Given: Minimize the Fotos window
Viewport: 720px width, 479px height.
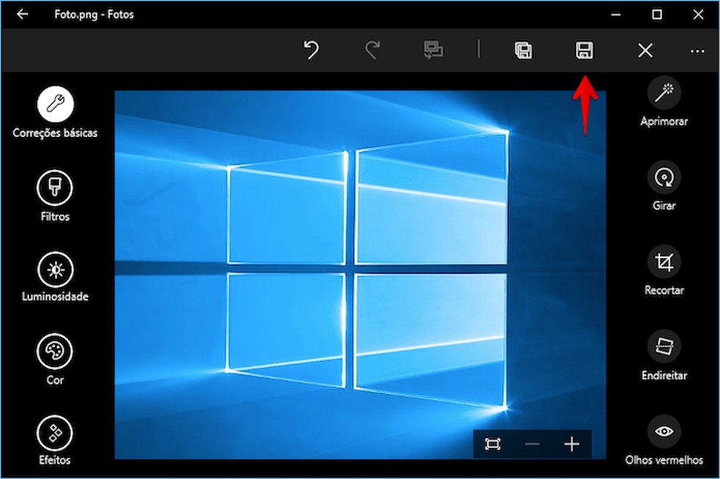Looking at the screenshot, I should pos(616,14).
